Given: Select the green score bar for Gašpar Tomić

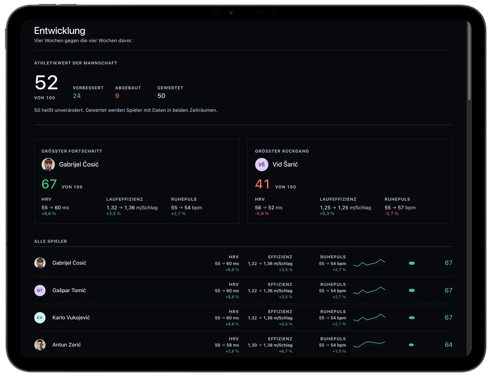Looking at the screenshot, I should tap(412, 290).
